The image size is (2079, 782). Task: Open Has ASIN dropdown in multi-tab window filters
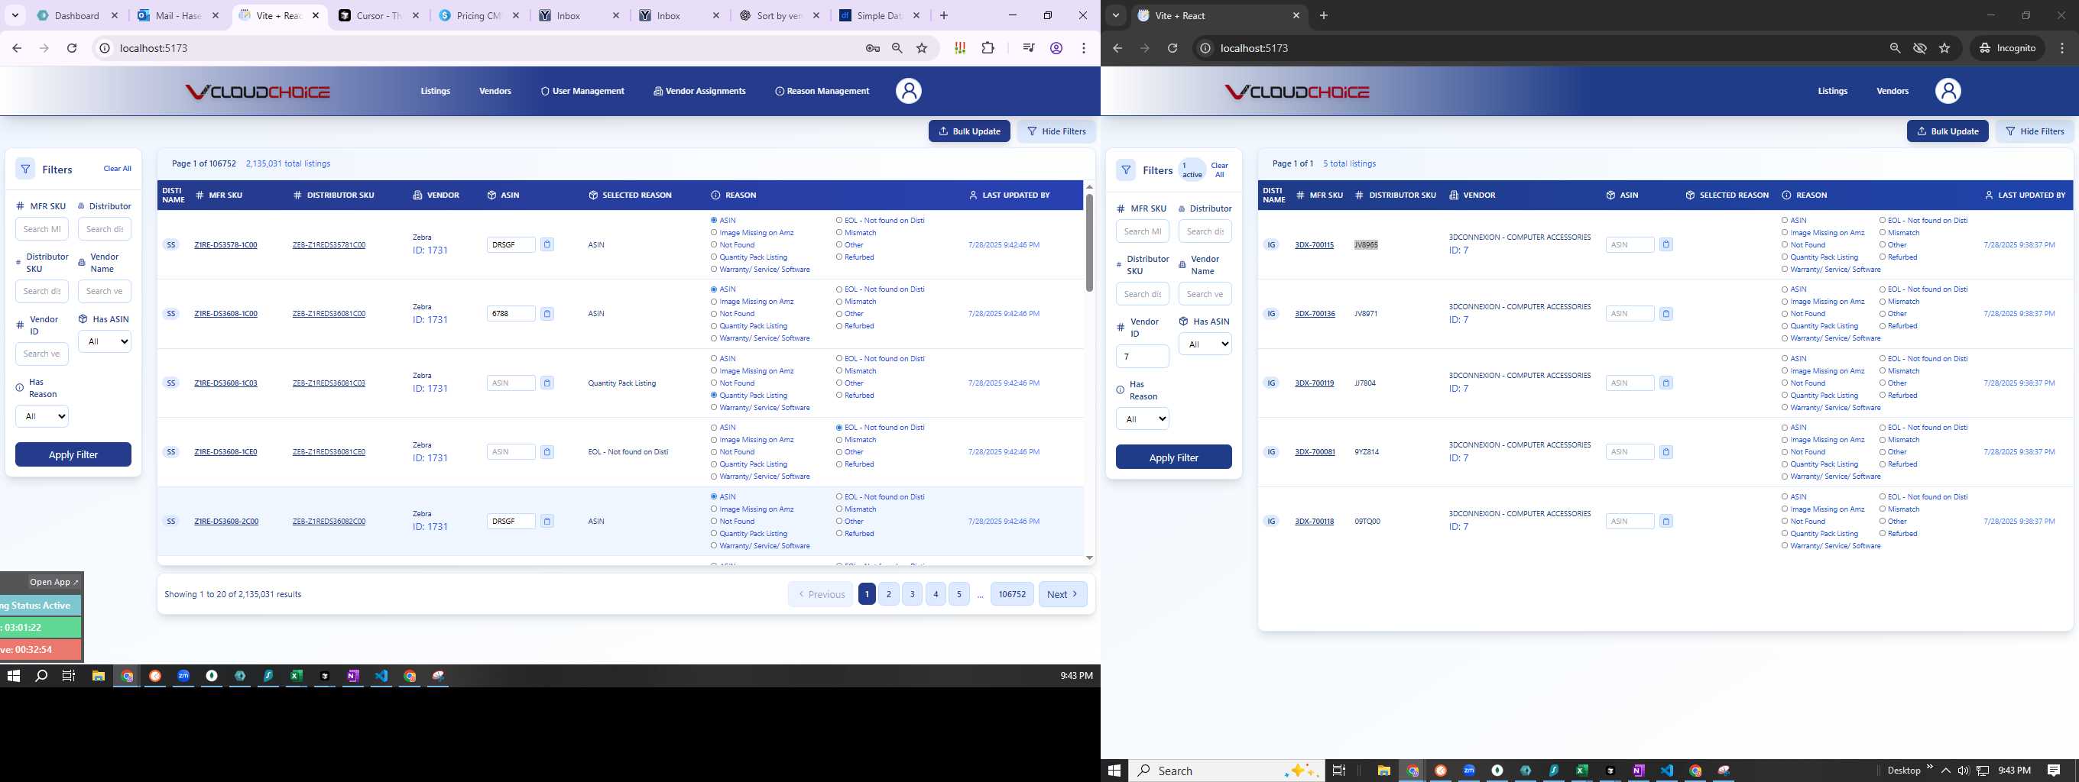105,342
